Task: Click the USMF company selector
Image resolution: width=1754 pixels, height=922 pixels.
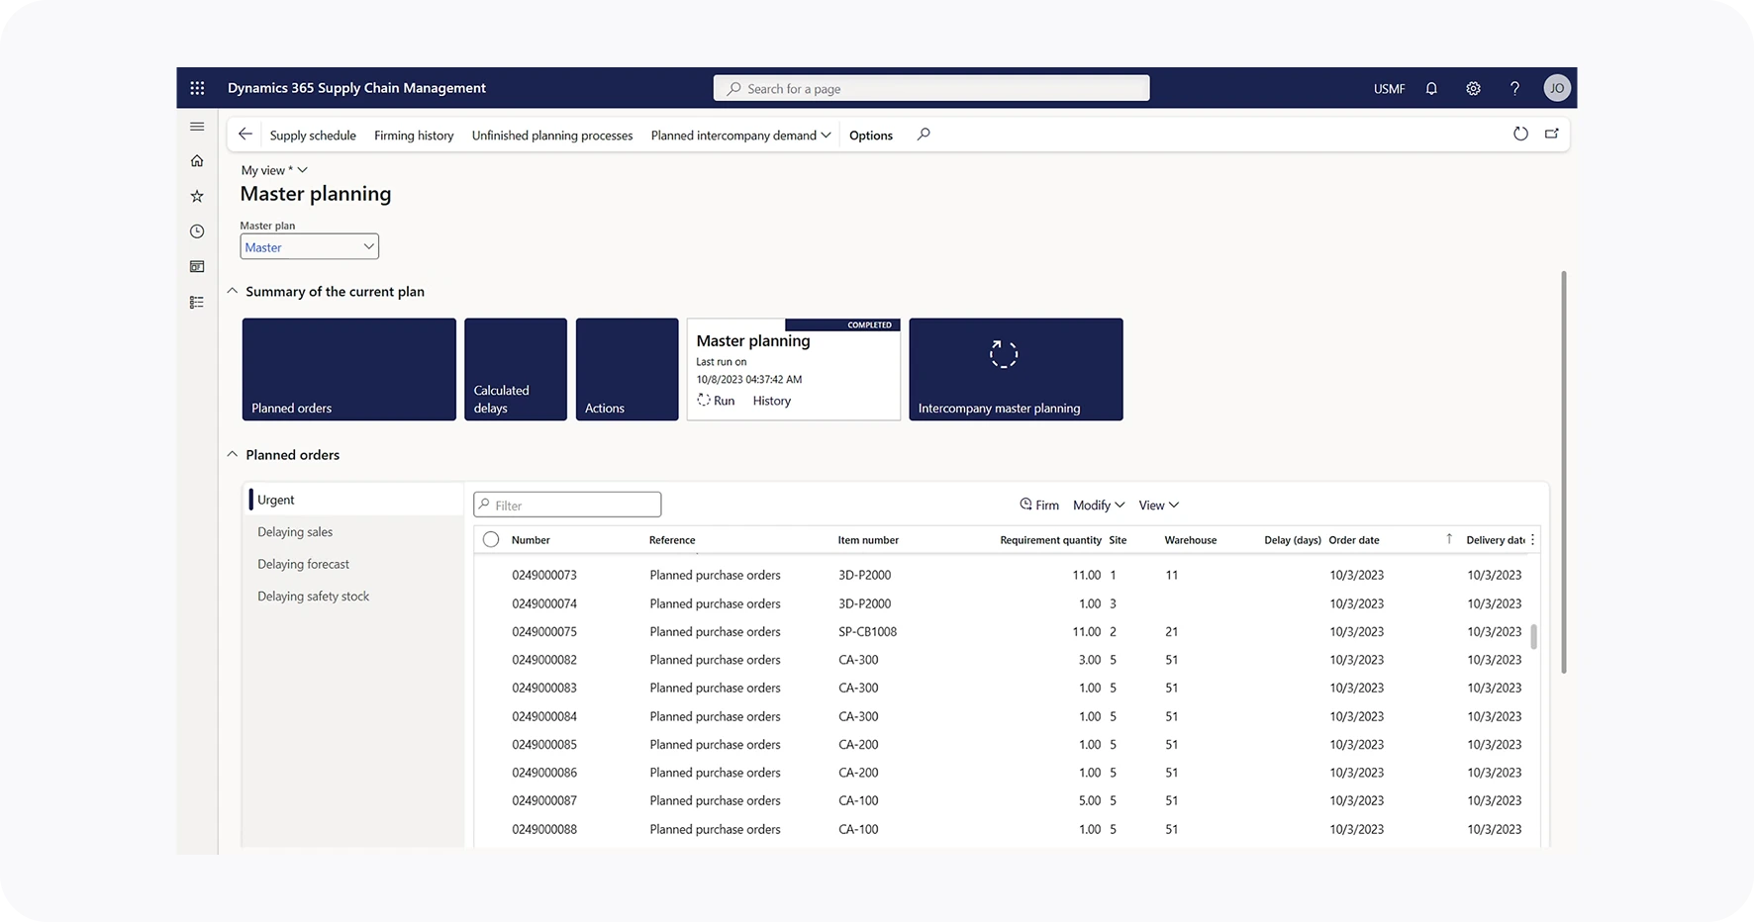Action: coord(1389,88)
